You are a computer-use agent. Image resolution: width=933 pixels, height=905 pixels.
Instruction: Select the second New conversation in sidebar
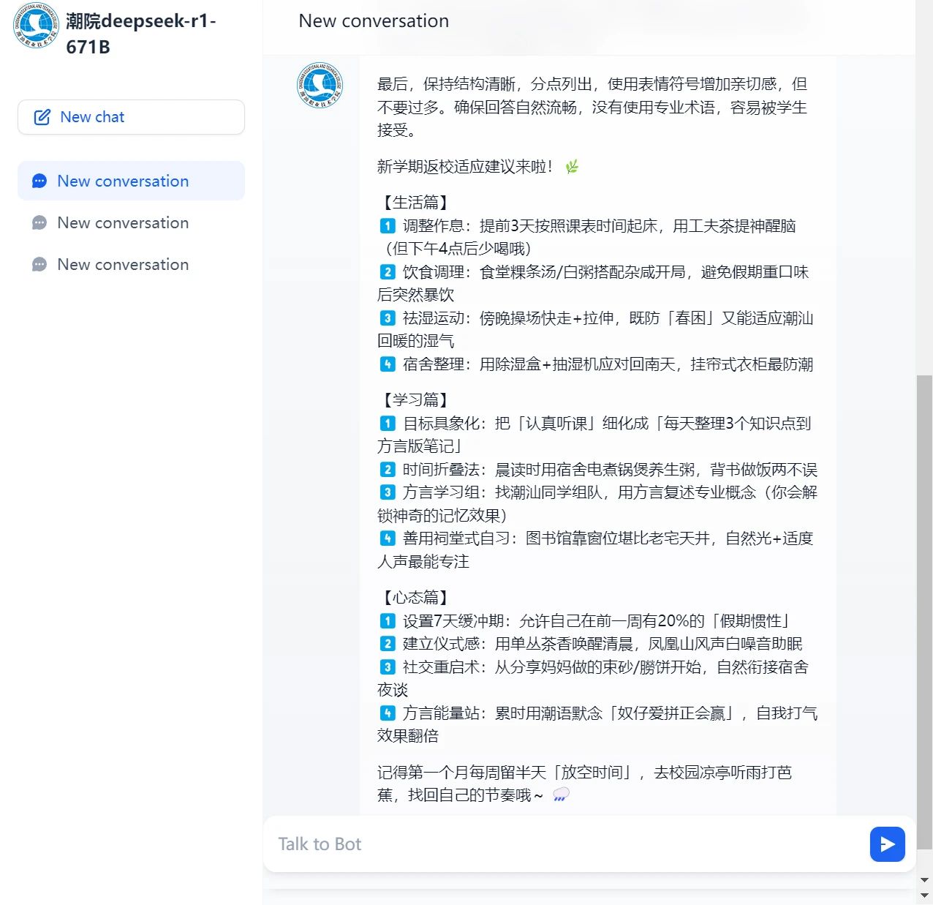(x=131, y=222)
